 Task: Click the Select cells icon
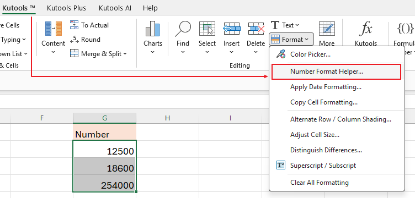click(x=207, y=29)
